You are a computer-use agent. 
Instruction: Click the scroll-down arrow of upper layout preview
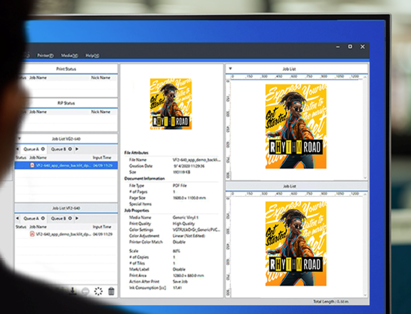(365, 177)
